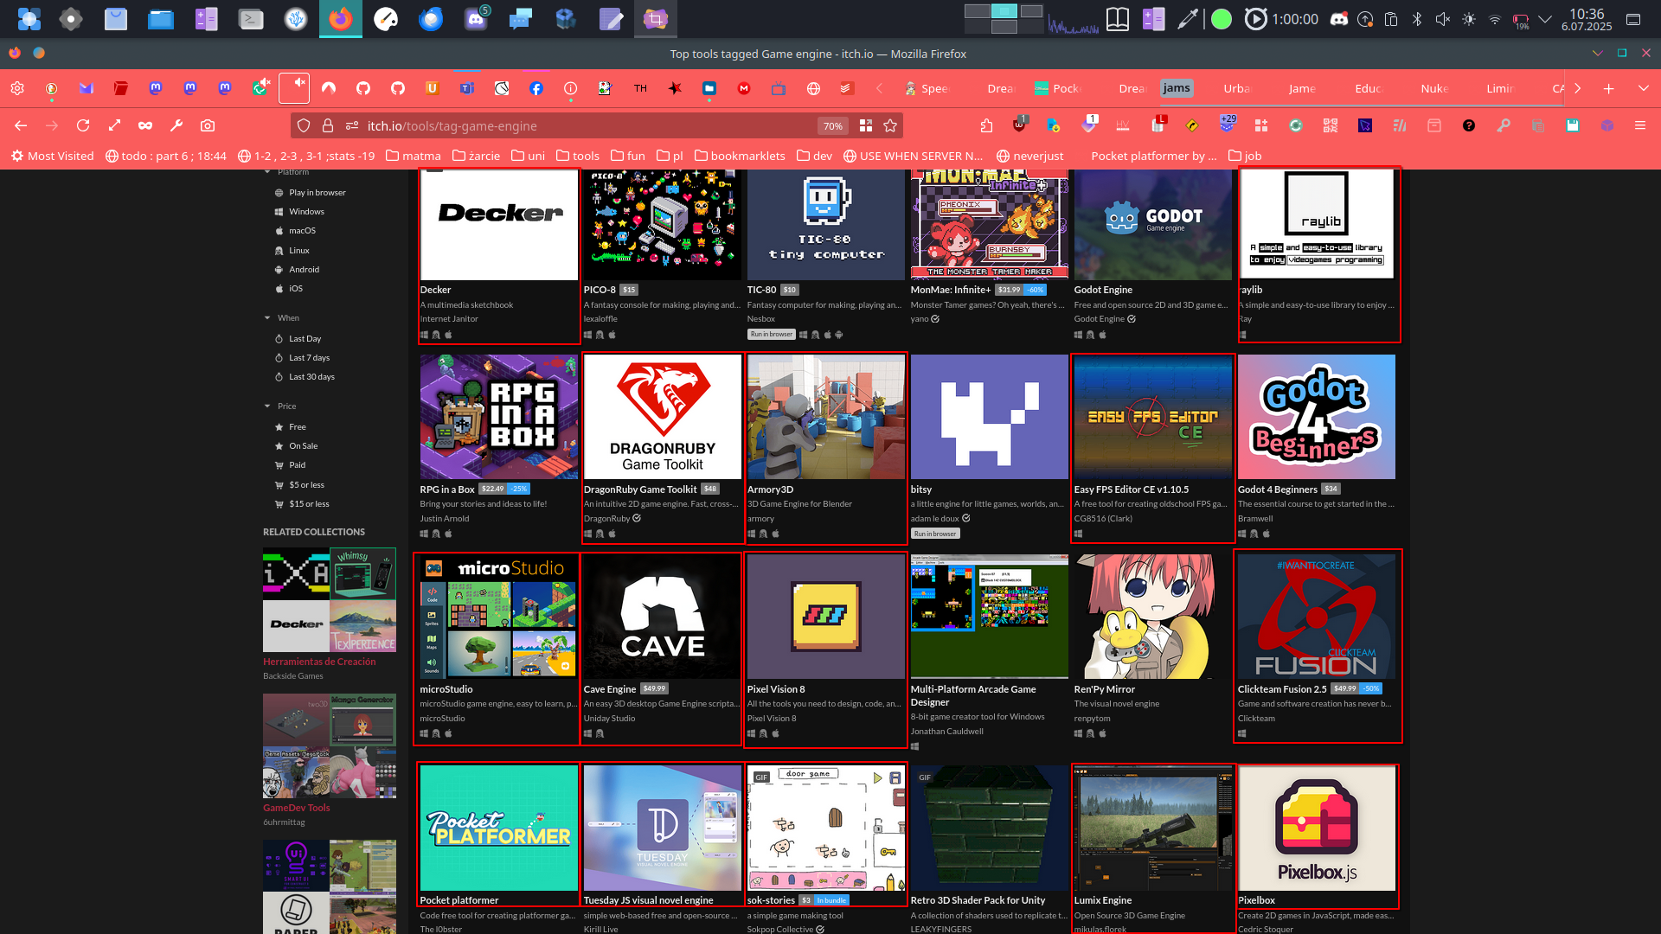The image size is (1661, 934).
Task: Open the tracking protection shield icon
Action: [x=304, y=125]
